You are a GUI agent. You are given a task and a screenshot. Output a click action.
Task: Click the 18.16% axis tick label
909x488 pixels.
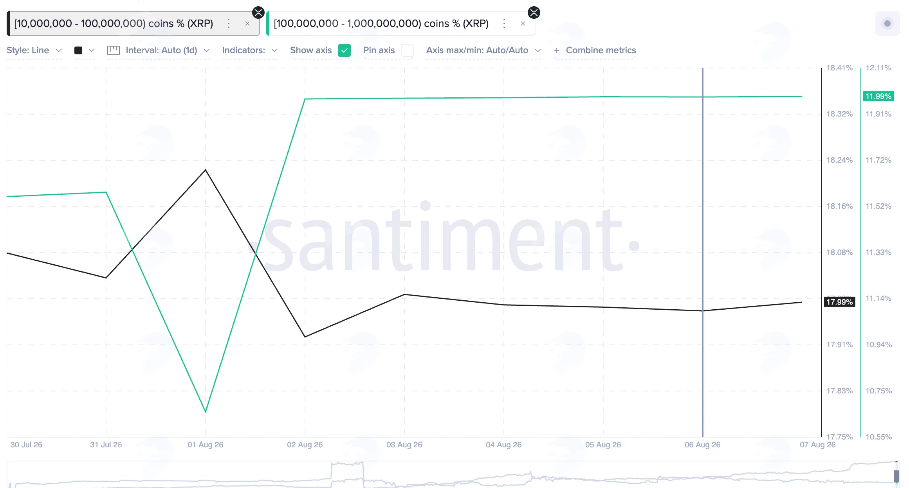tap(839, 206)
